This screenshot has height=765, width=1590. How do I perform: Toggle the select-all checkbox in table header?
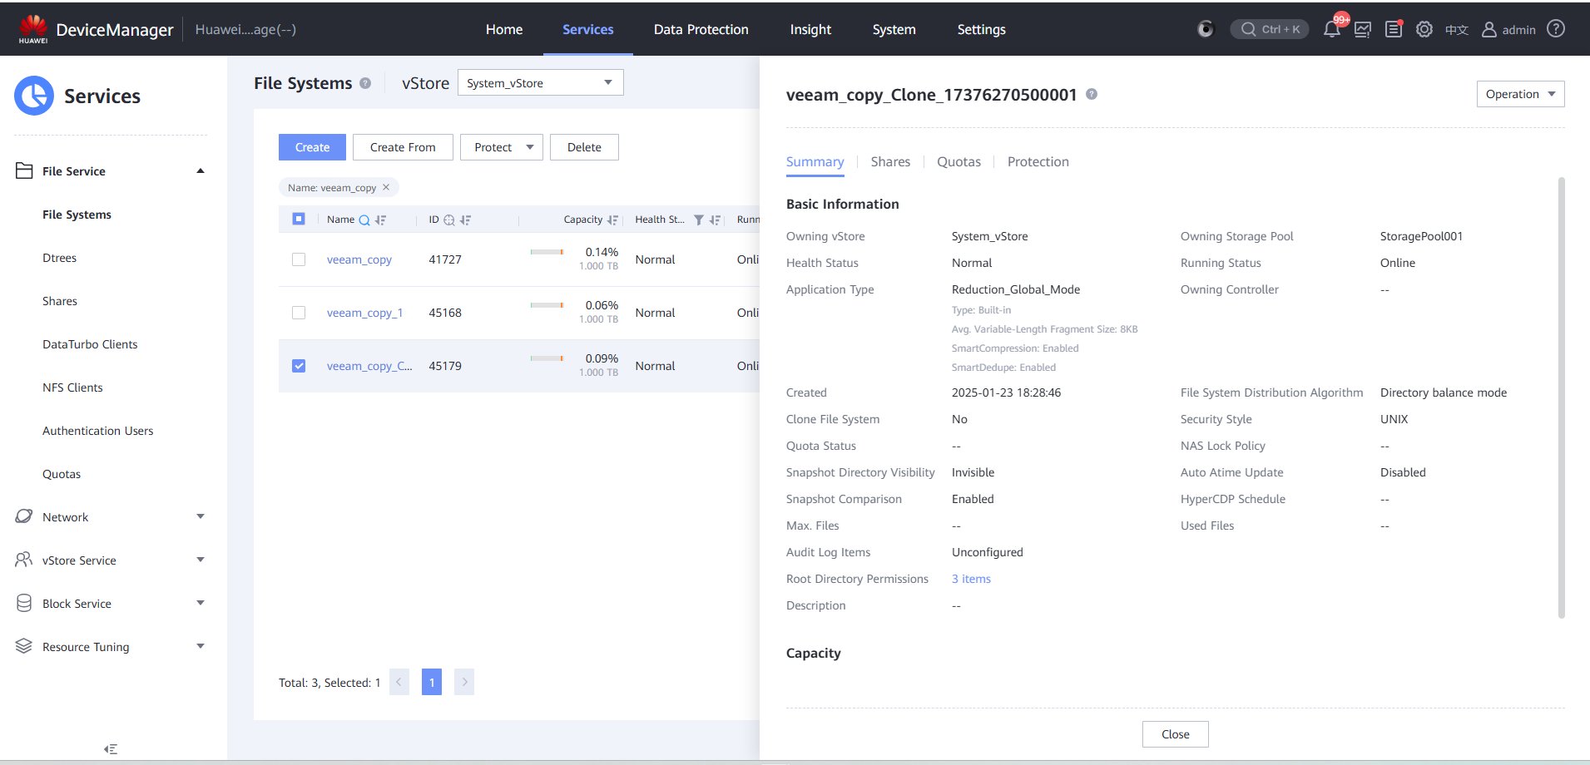299,220
